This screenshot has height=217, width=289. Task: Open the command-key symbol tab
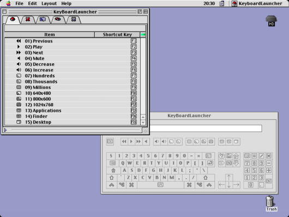(x=74, y=20)
